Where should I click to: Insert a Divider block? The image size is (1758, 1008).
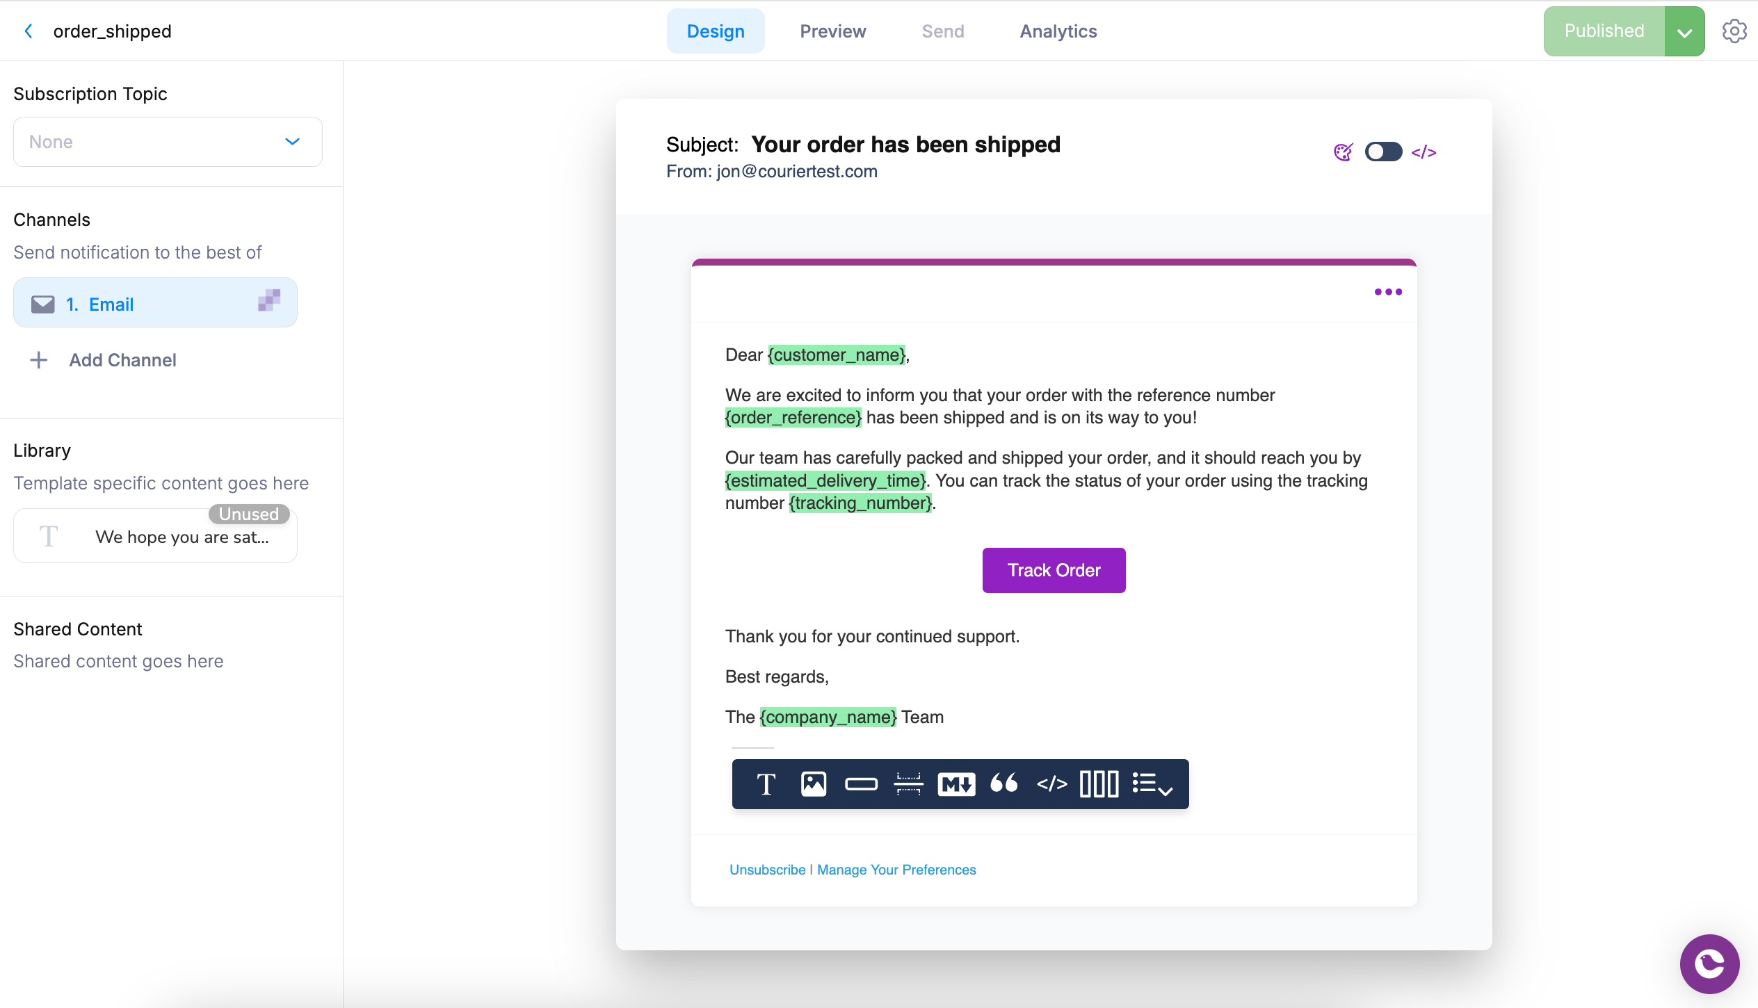point(908,784)
